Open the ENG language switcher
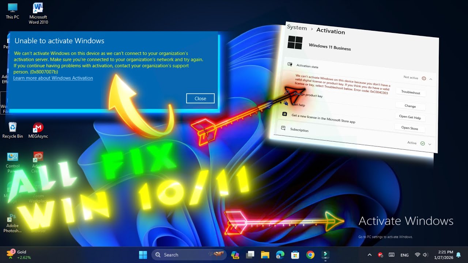 pyautogui.click(x=405, y=255)
